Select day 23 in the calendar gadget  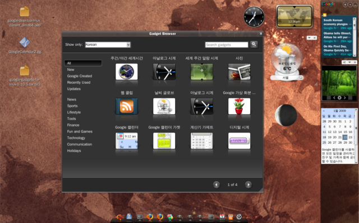[x=350, y=137]
